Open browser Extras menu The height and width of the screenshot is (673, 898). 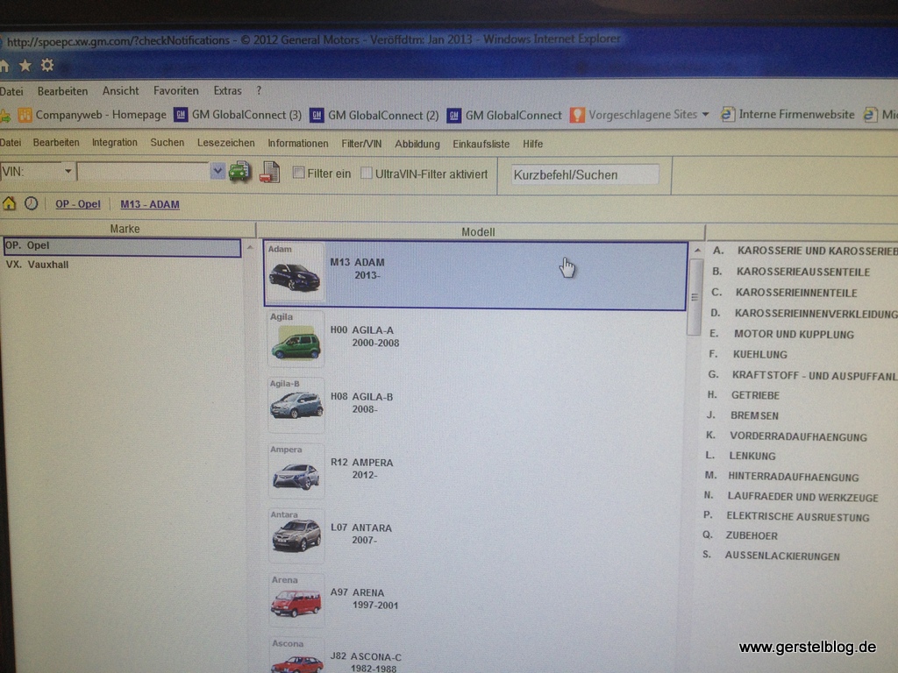(x=227, y=91)
